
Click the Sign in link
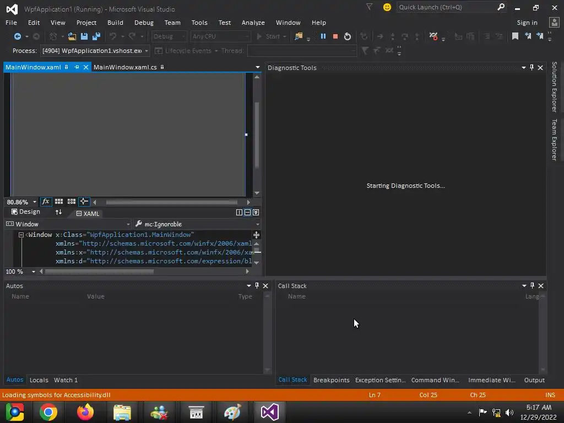click(x=527, y=22)
